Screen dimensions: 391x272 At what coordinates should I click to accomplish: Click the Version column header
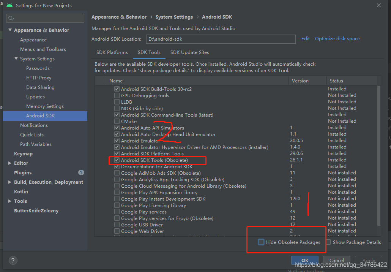[308, 81]
